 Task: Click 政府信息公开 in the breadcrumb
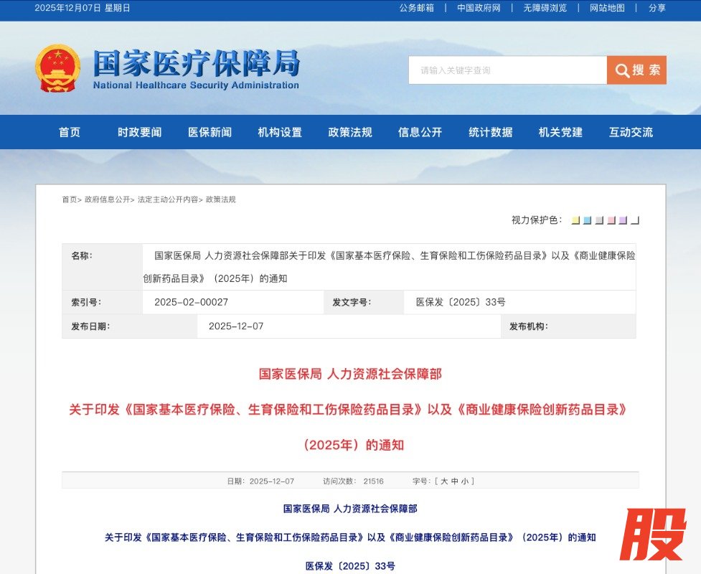tap(107, 199)
